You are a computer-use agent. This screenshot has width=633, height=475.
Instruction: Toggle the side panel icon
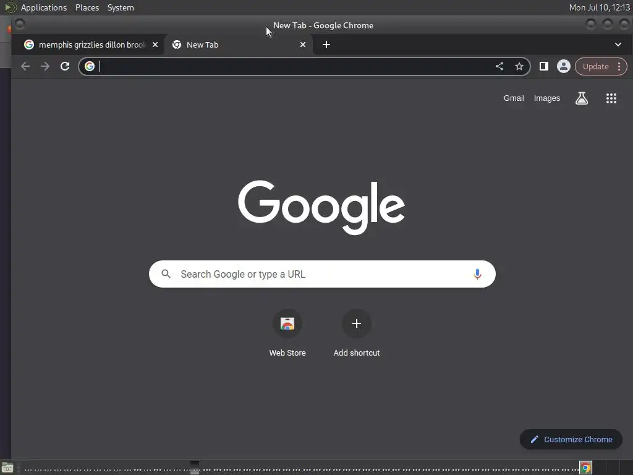click(544, 66)
